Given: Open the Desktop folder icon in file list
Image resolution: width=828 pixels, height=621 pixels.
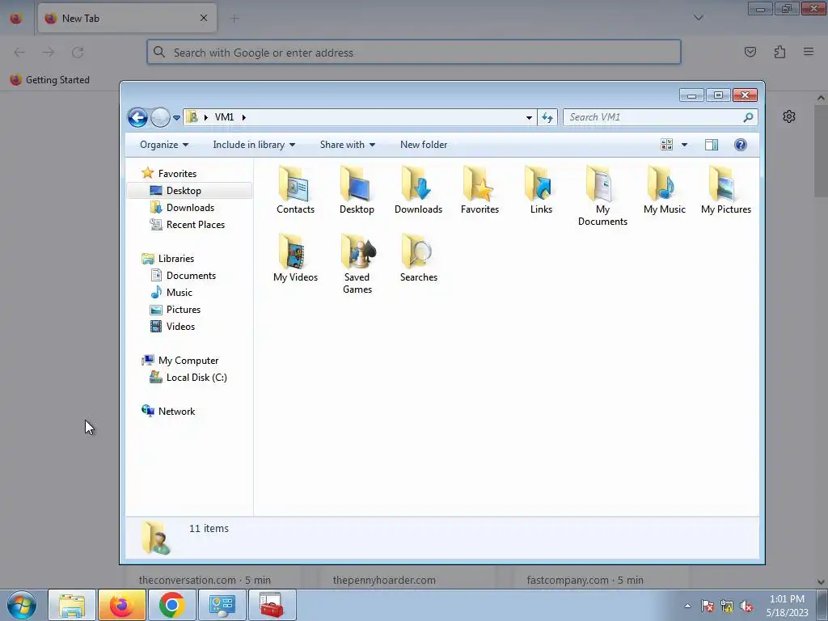Looking at the screenshot, I should [x=357, y=190].
